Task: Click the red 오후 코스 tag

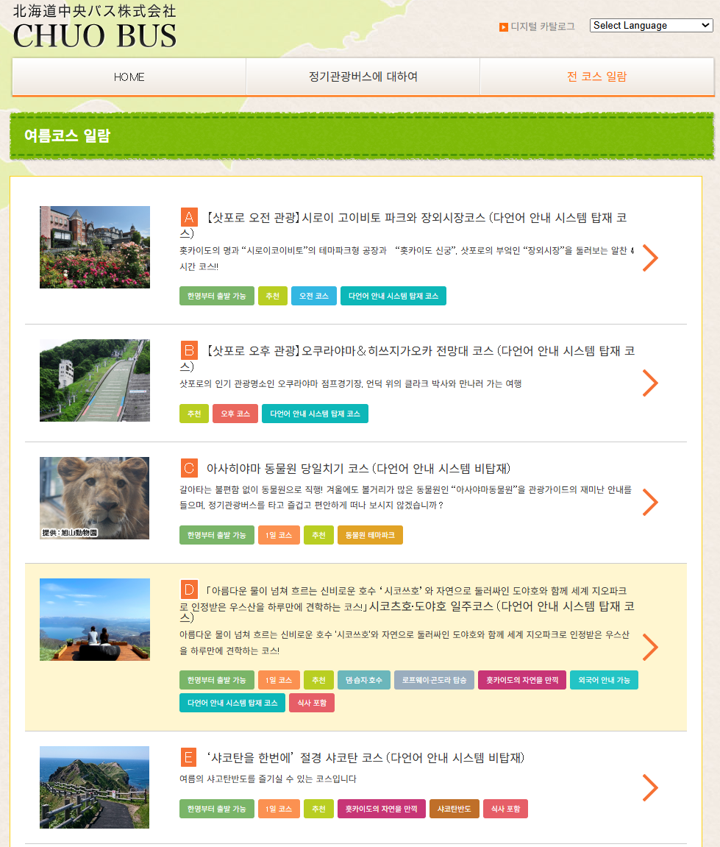Action: 235,414
